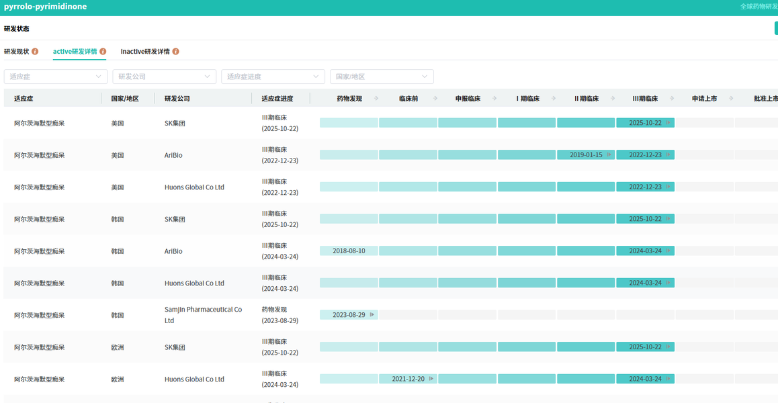Open the 研发公司 filter dropdown
This screenshot has height=403, width=778.
click(x=164, y=77)
